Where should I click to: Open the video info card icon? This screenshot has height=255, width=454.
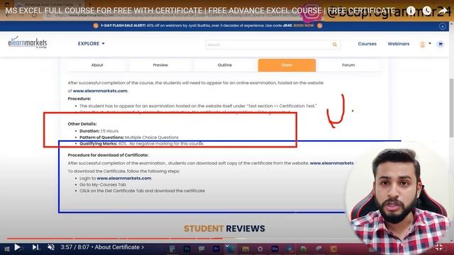click(x=411, y=11)
